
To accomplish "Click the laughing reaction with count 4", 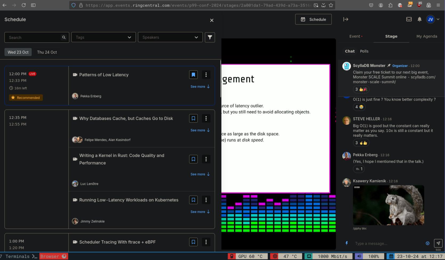I will point(359,107).
